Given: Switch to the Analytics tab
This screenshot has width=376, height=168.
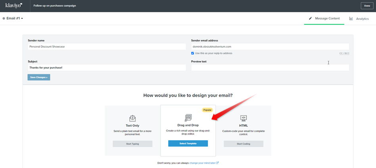Looking at the screenshot, I should pyautogui.click(x=359, y=19).
